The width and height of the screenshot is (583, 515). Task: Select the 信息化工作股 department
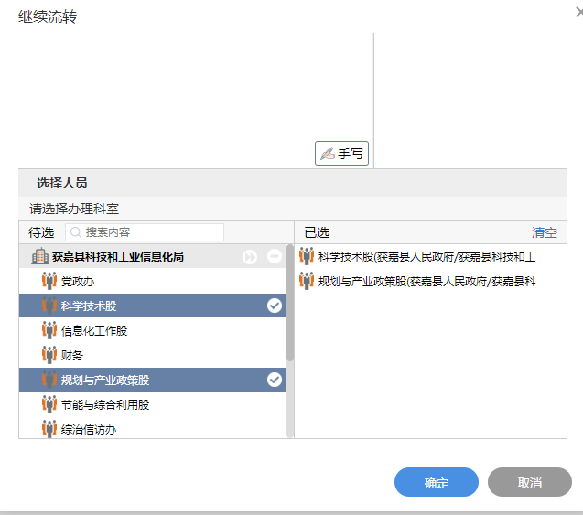point(94,330)
